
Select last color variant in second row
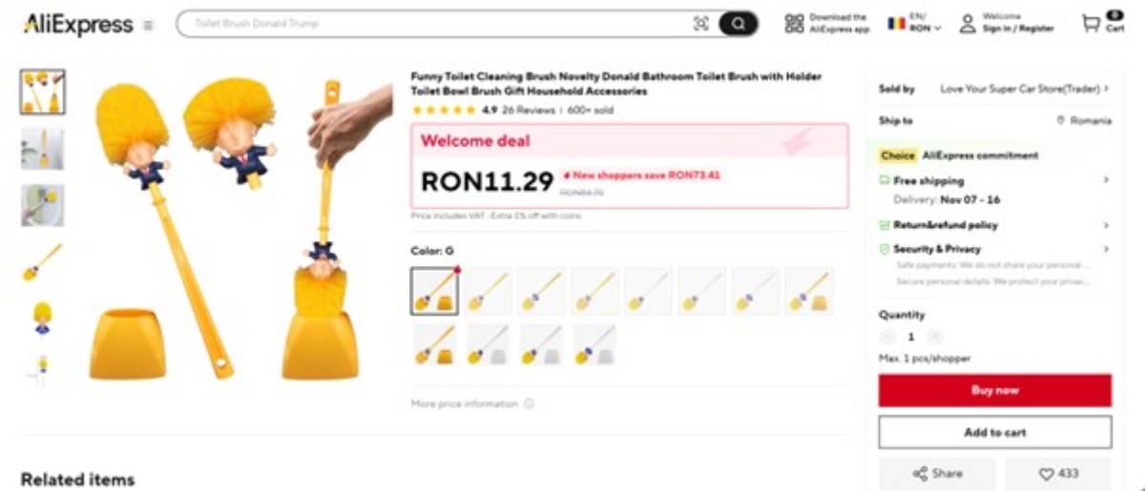point(595,344)
